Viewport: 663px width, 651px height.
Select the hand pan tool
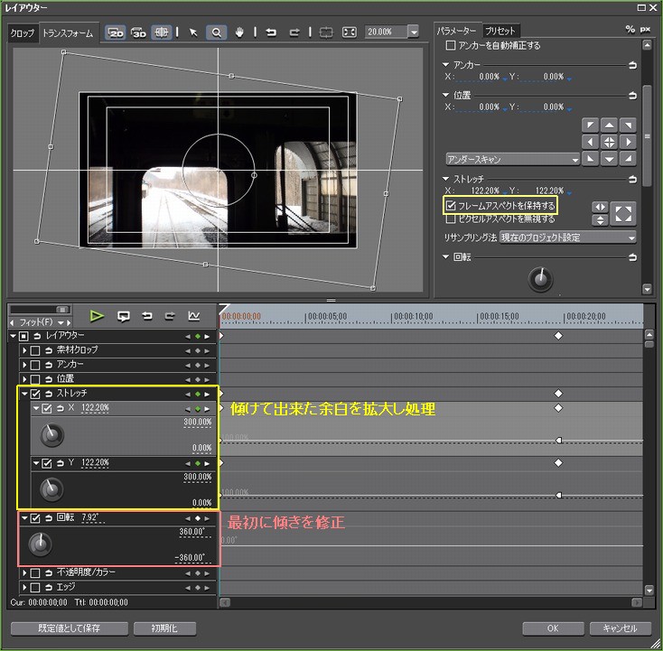[240, 33]
